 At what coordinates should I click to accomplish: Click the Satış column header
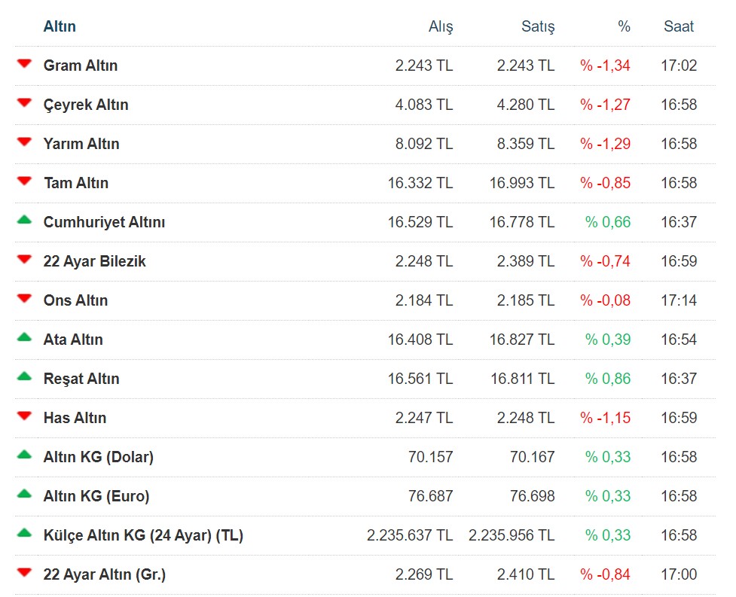pyautogui.click(x=538, y=26)
